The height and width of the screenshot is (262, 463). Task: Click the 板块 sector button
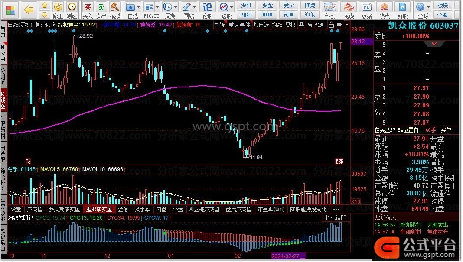click(x=443, y=5)
